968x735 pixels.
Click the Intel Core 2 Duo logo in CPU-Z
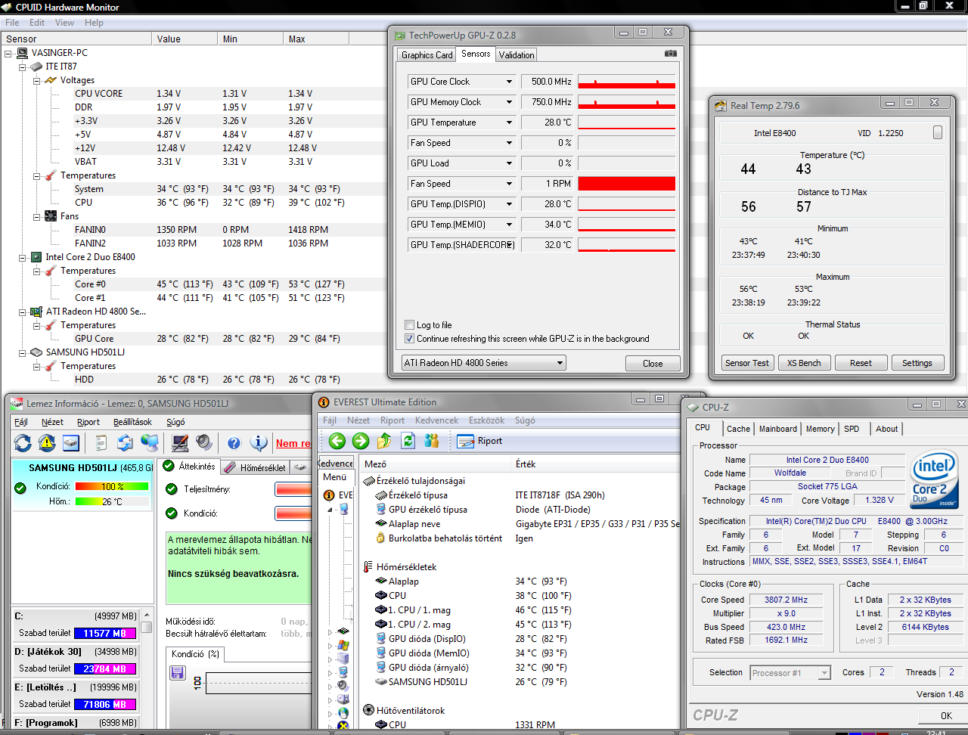(x=935, y=479)
